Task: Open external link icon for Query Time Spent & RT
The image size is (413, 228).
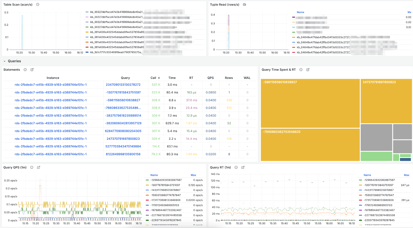Action: click(x=308, y=70)
